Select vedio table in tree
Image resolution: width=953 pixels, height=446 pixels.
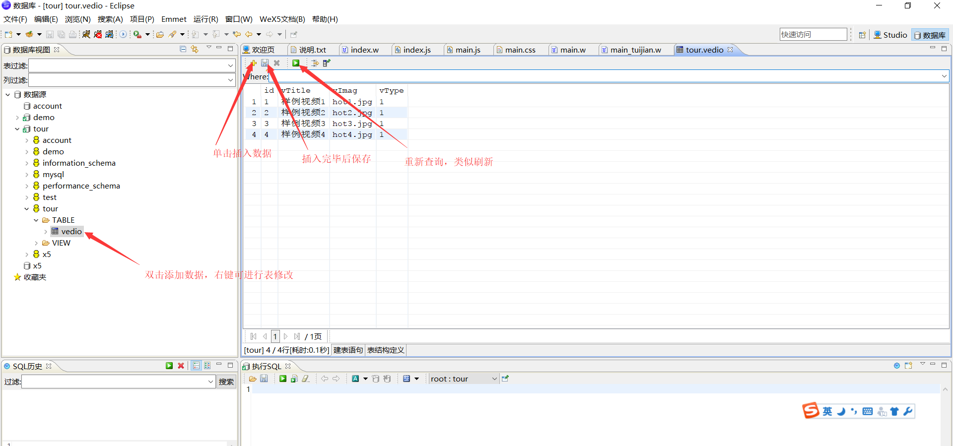[68, 232]
